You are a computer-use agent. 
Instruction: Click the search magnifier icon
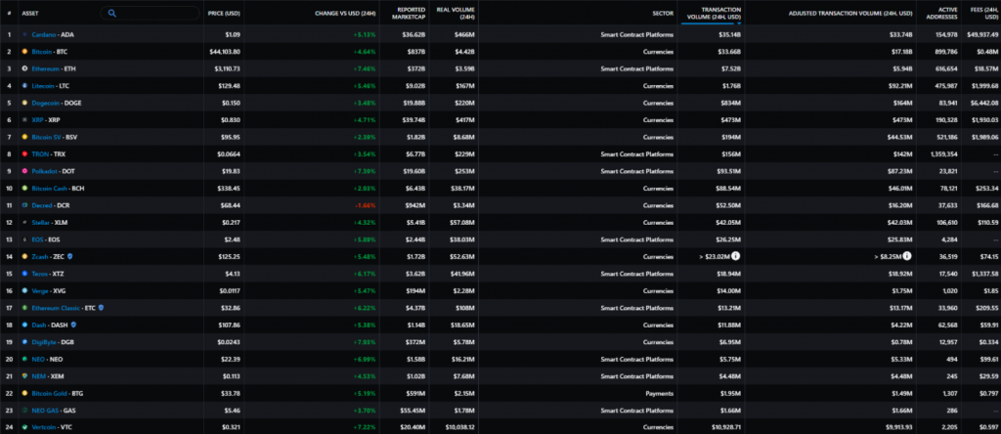click(x=111, y=13)
